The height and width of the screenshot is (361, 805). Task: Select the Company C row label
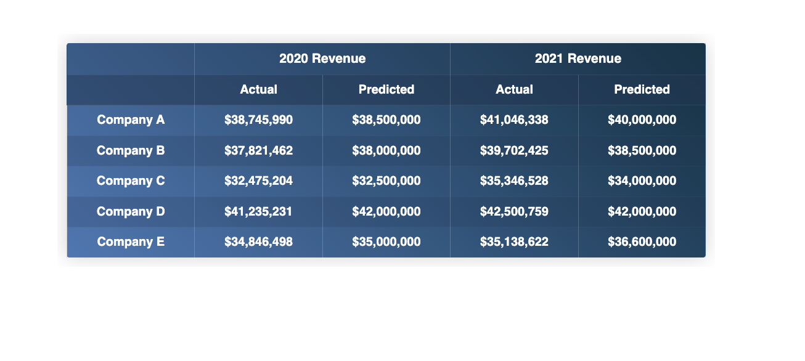[x=130, y=181]
